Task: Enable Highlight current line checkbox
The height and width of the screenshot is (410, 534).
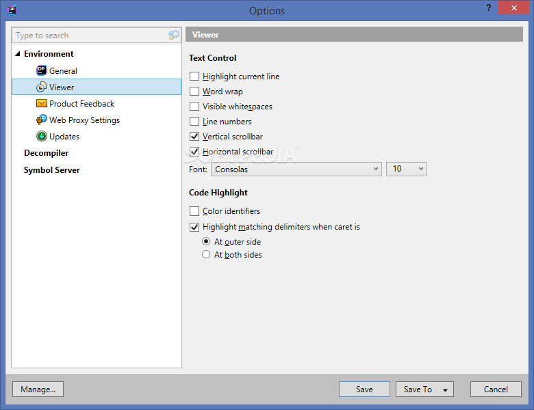Action: click(x=194, y=77)
